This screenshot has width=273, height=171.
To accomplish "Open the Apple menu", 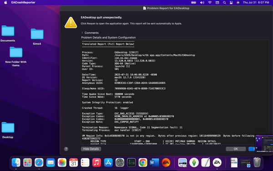I will click(x=5, y=2).
